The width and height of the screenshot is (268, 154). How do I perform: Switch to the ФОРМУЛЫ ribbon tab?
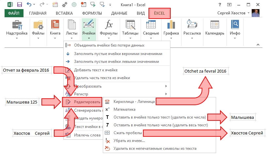[x=92, y=13]
